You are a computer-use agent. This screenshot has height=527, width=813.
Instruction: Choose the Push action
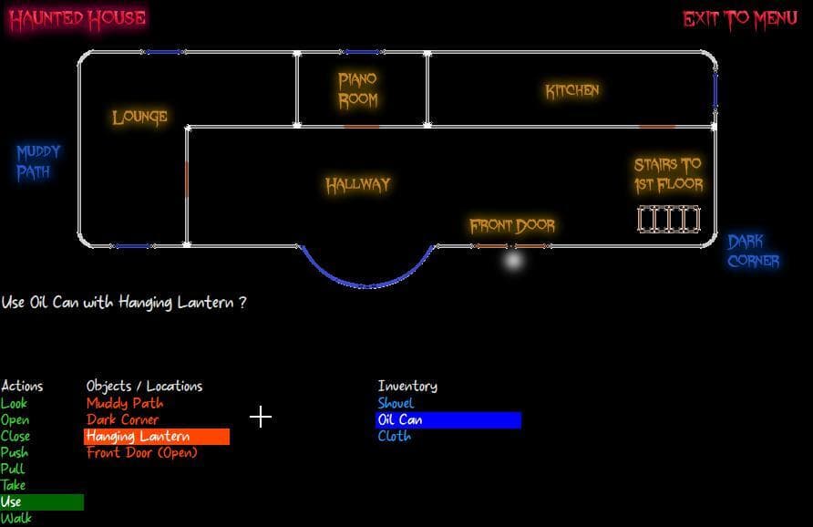tap(15, 452)
